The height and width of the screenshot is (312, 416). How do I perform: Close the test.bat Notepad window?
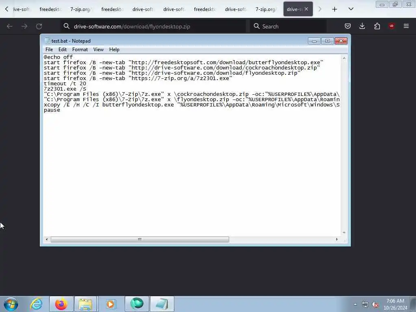coord(341,41)
